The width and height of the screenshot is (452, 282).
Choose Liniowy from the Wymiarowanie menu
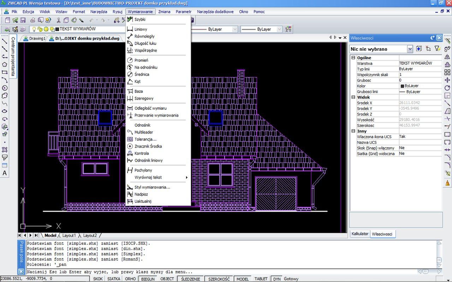(158, 29)
